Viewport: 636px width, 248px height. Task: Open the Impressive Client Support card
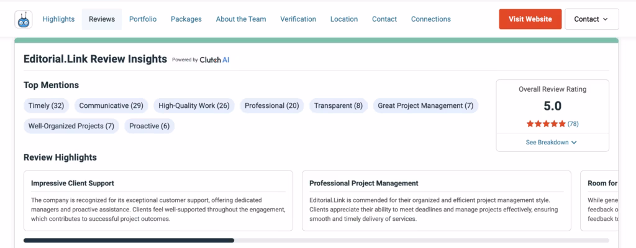pos(158,201)
